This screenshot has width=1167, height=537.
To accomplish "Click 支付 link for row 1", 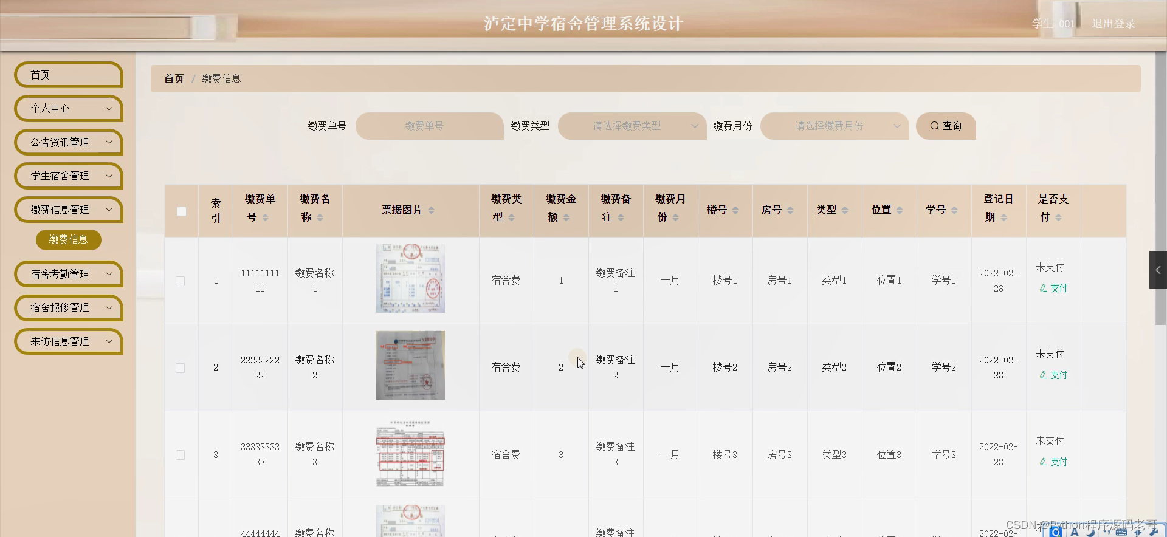I will click(x=1053, y=288).
